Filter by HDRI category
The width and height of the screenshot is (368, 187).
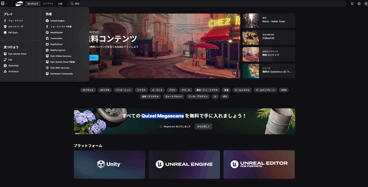(284, 90)
